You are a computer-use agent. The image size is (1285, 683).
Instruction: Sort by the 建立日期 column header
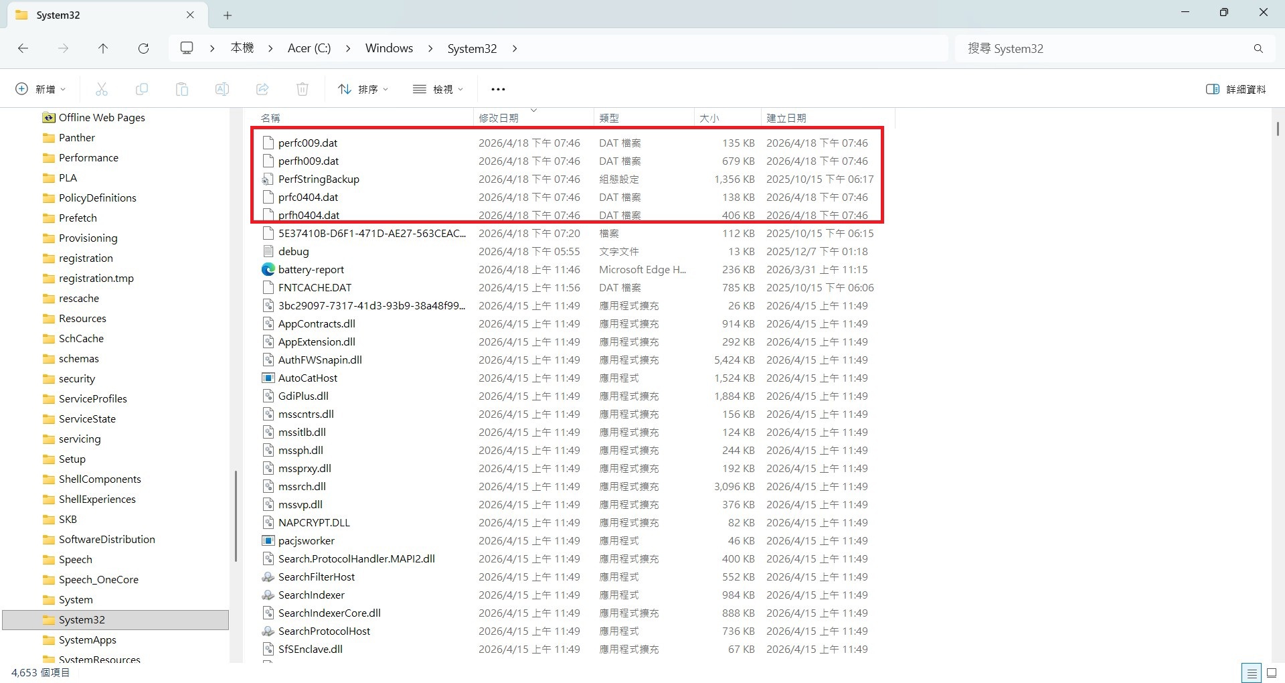[x=828, y=118]
